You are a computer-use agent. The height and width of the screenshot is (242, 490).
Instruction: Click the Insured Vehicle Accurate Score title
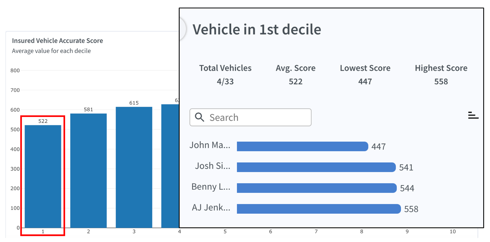pos(57,41)
